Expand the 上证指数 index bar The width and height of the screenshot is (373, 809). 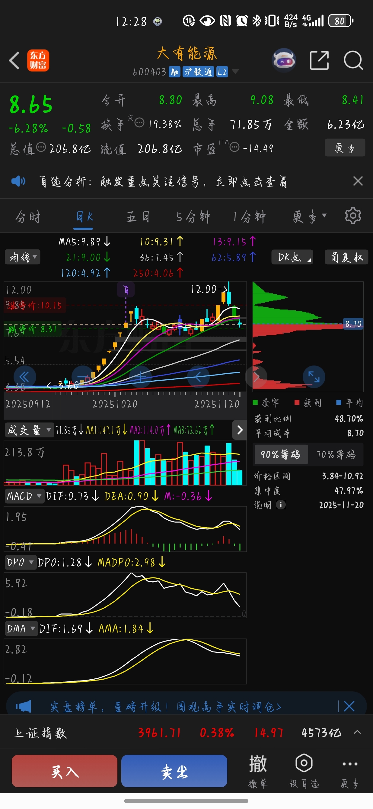(357, 733)
